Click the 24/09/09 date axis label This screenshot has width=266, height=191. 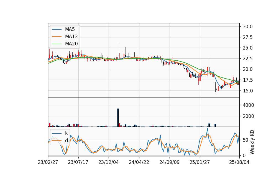coord(170,162)
